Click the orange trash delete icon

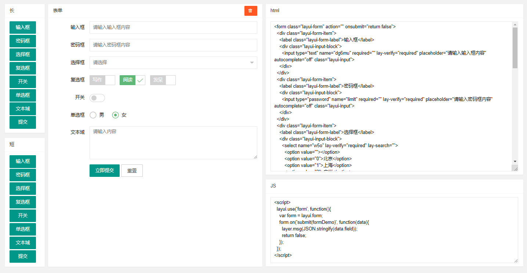pyautogui.click(x=251, y=11)
